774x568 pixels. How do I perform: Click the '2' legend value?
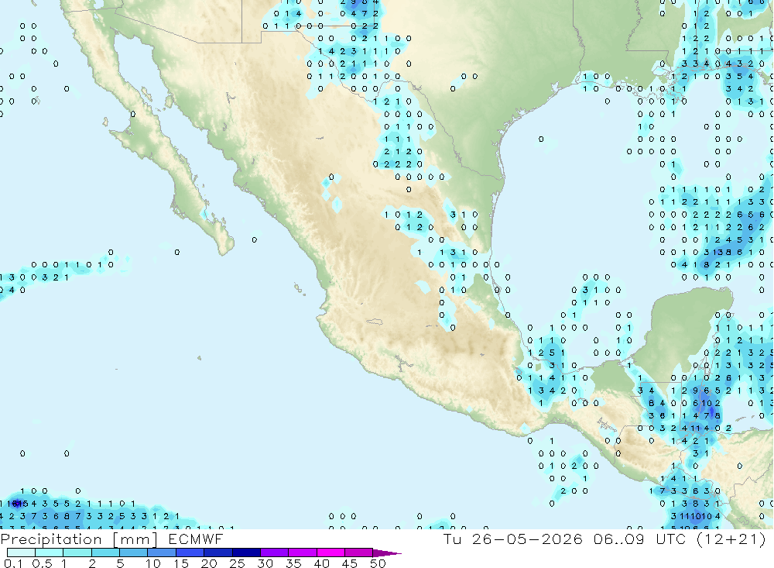92,563
